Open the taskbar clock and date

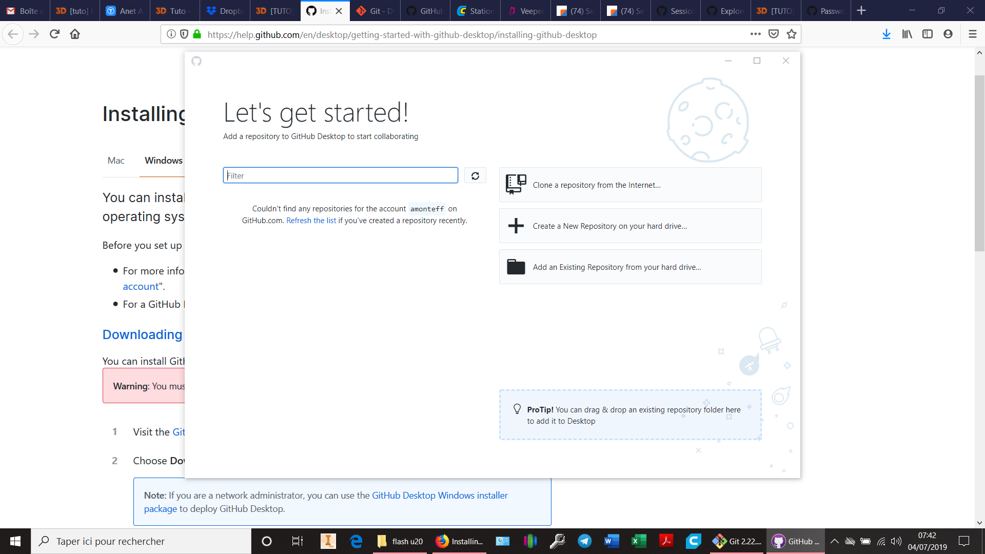coord(927,541)
